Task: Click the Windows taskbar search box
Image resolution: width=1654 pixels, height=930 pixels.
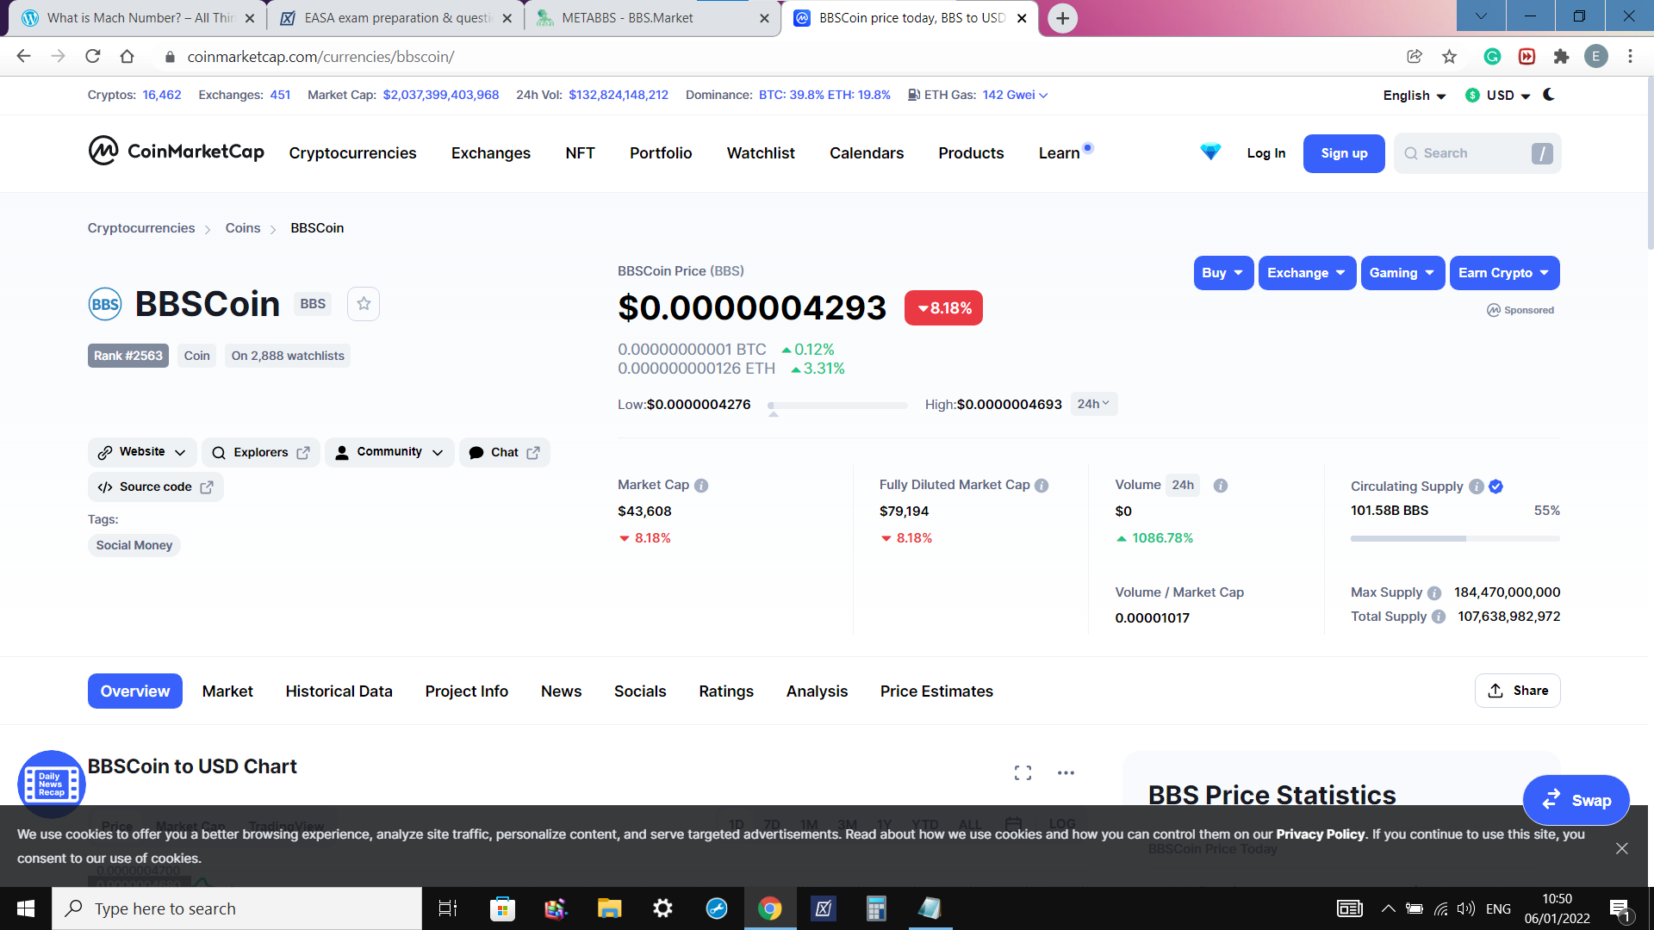Action: coord(237,908)
